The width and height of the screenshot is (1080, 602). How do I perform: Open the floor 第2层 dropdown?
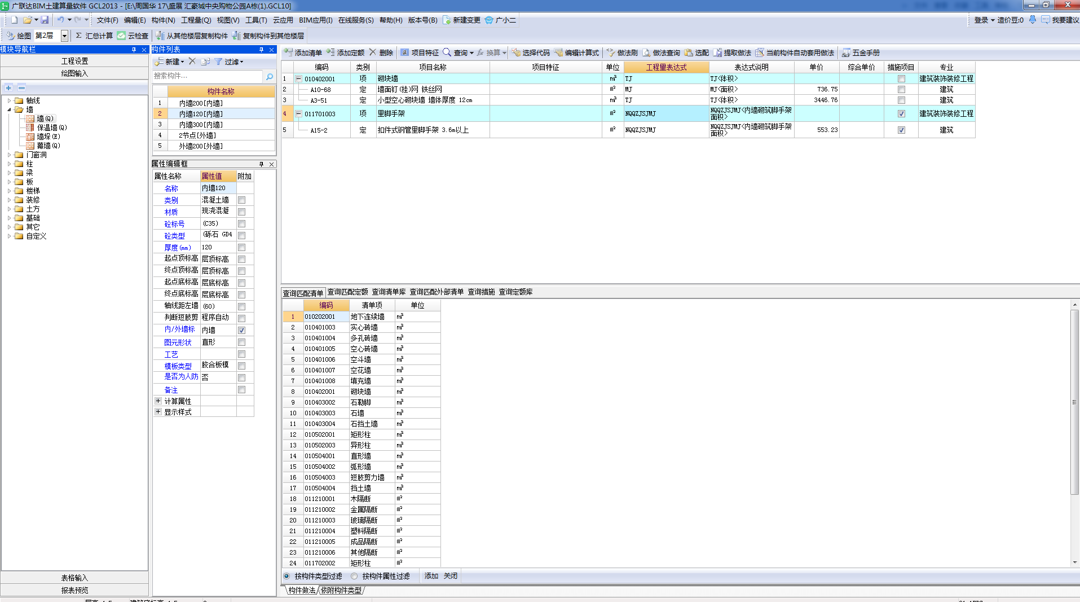click(64, 36)
